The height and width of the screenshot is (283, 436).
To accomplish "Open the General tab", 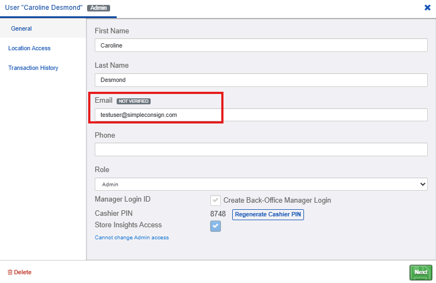I will click(x=21, y=28).
